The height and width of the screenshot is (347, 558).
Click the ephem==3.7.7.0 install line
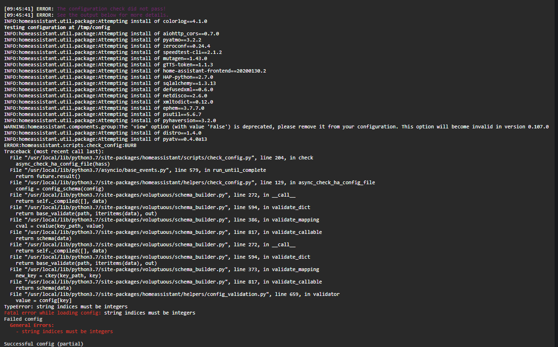[104, 108]
